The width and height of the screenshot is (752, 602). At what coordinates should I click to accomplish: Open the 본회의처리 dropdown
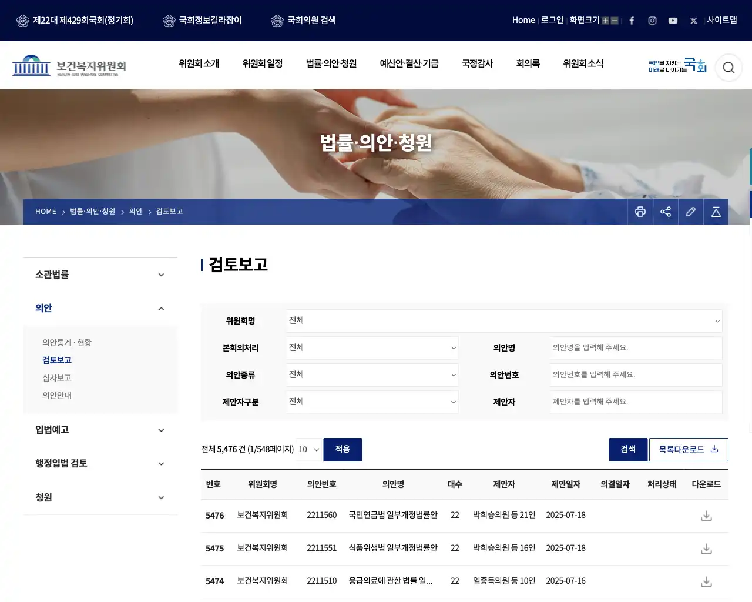point(372,348)
